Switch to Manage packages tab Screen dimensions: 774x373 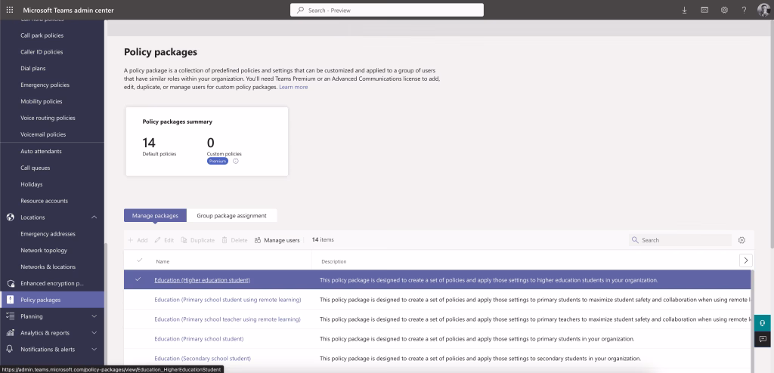155,216
